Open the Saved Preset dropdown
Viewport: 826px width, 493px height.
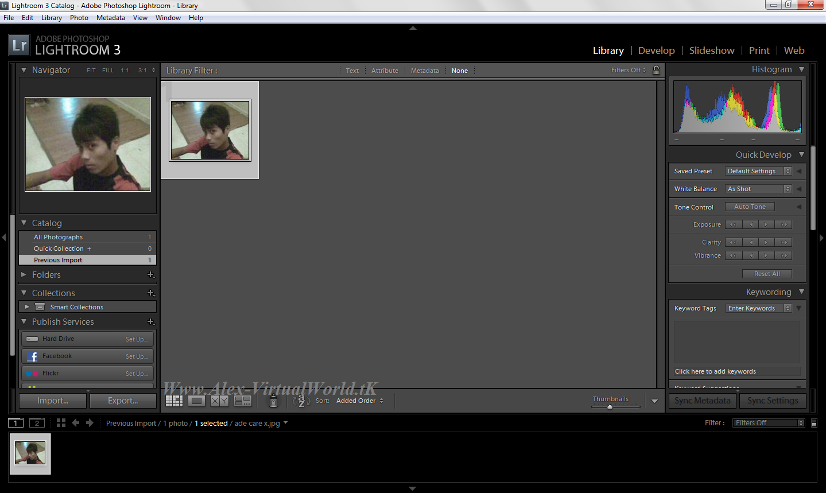759,171
